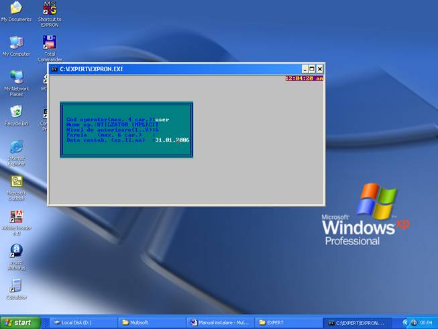The image size is (438, 329).
Task: Click the 'Nivel de autorizare(1..9)' line
Action: coord(113,130)
